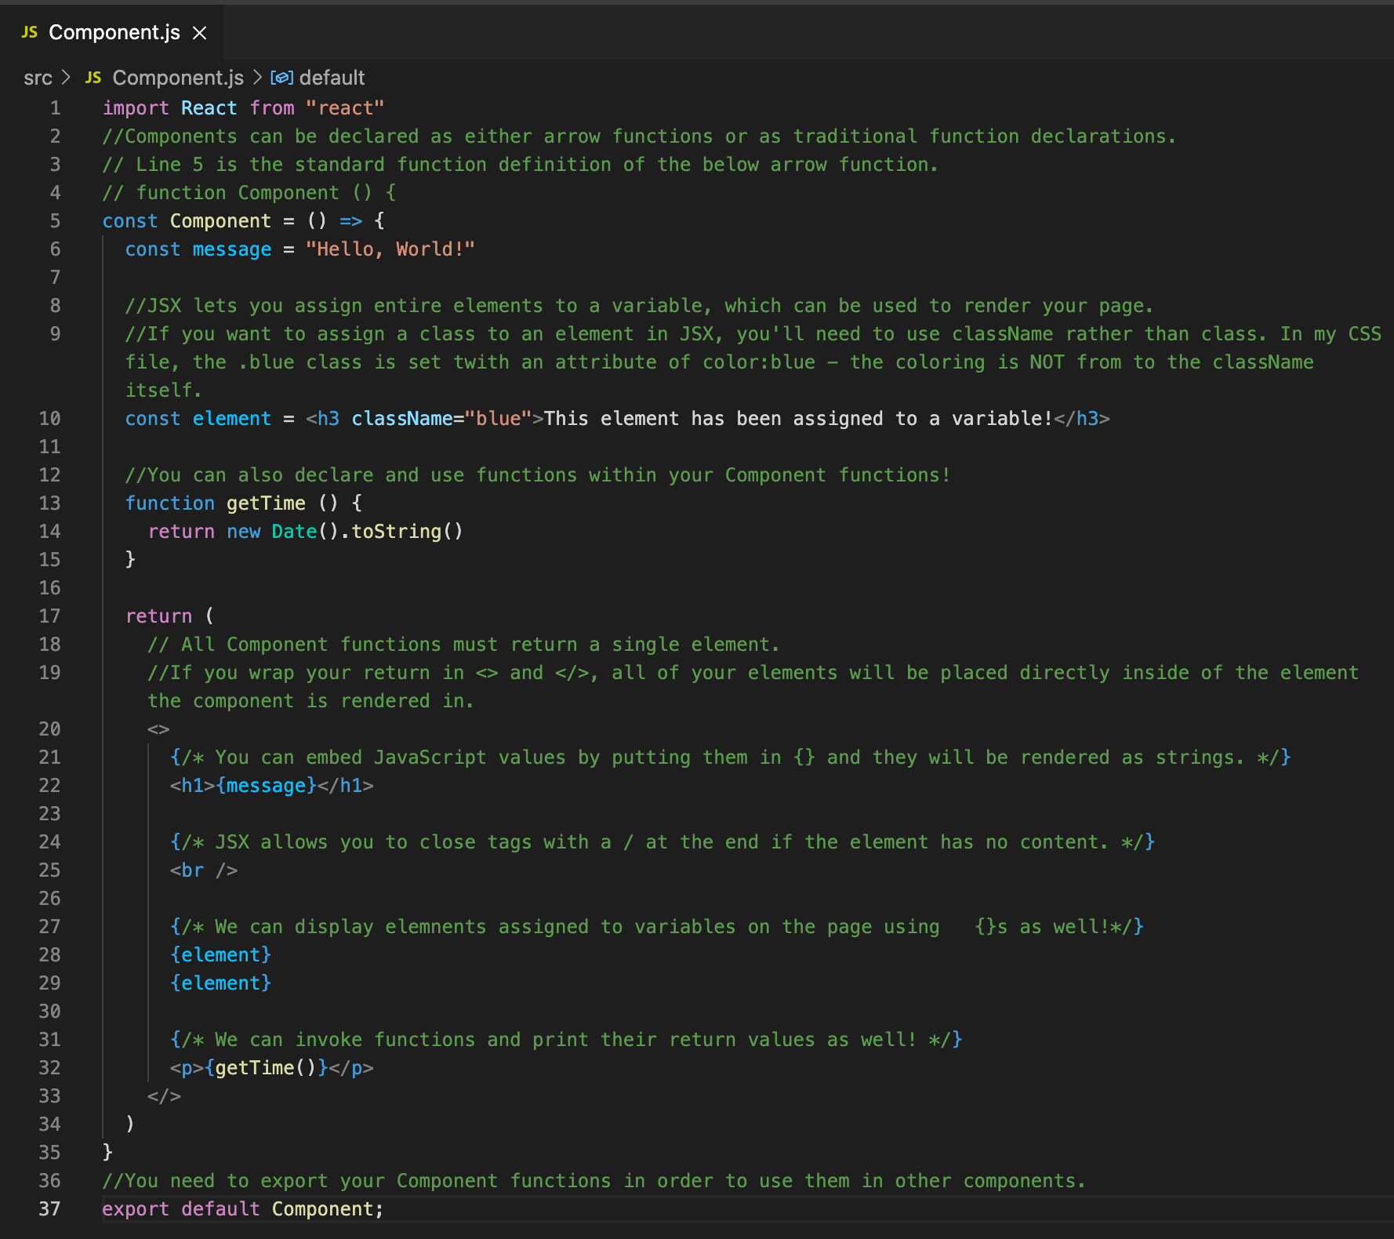Click line number 37 to select the export line

pos(49,1208)
